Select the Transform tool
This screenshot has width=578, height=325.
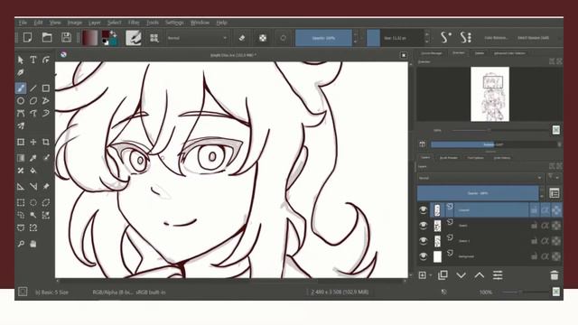[x=21, y=142]
